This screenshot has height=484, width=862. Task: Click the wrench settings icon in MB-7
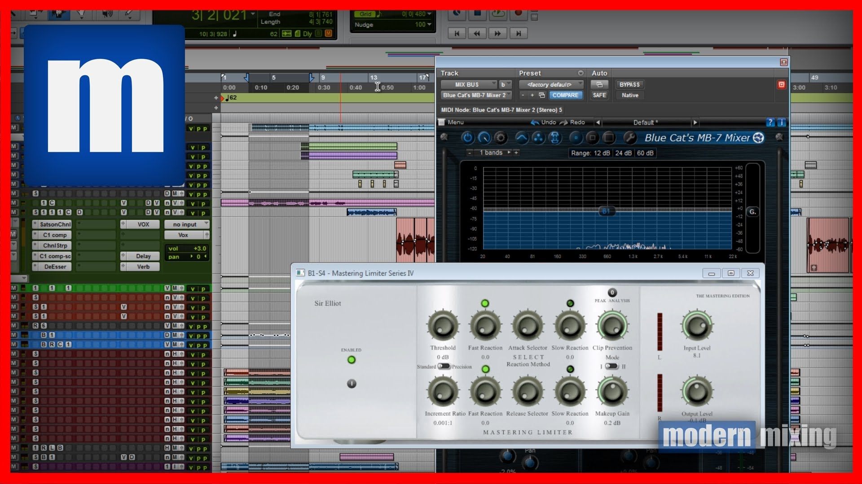click(629, 138)
